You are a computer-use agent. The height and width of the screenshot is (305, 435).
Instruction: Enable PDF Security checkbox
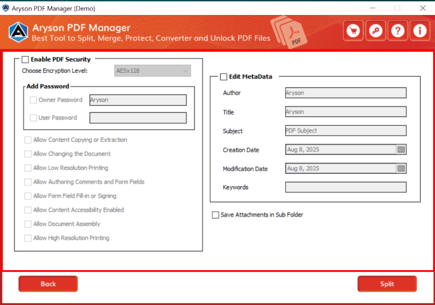tap(25, 60)
